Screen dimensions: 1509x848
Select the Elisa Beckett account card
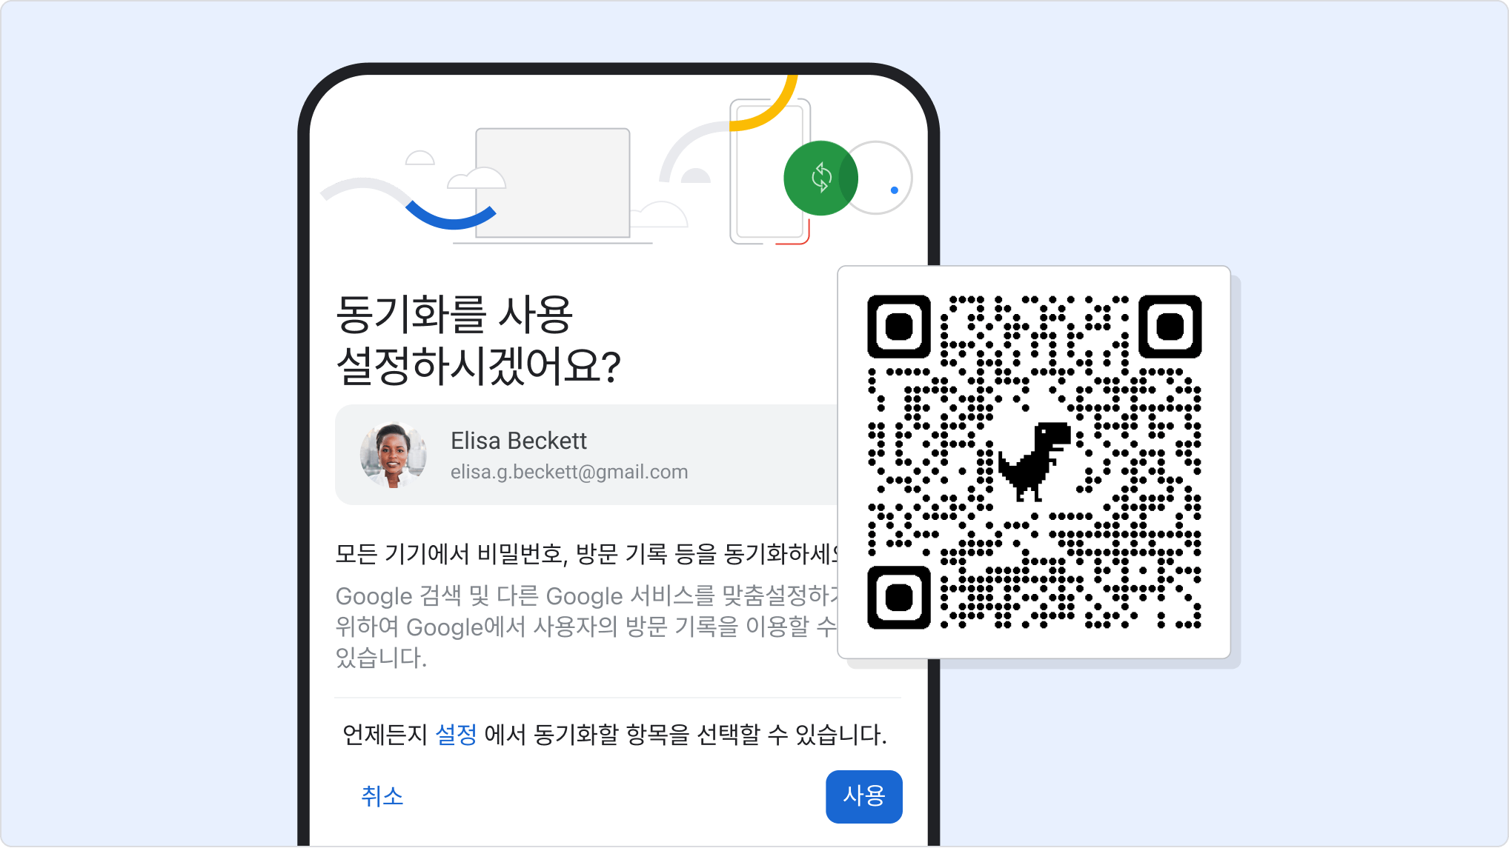pyautogui.click(x=587, y=455)
